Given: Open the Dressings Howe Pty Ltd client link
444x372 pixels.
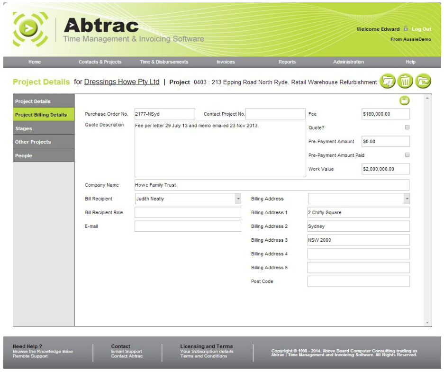Looking at the screenshot, I should point(122,82).
